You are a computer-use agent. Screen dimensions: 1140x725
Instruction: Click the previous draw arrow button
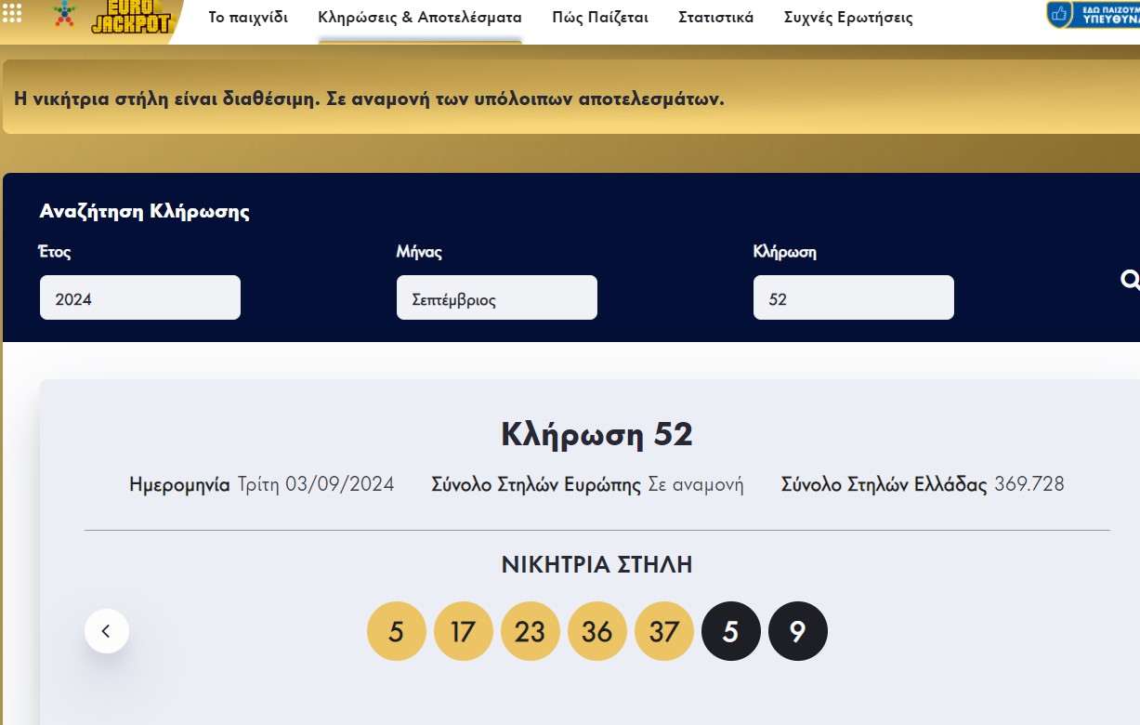tap(107, 630)
